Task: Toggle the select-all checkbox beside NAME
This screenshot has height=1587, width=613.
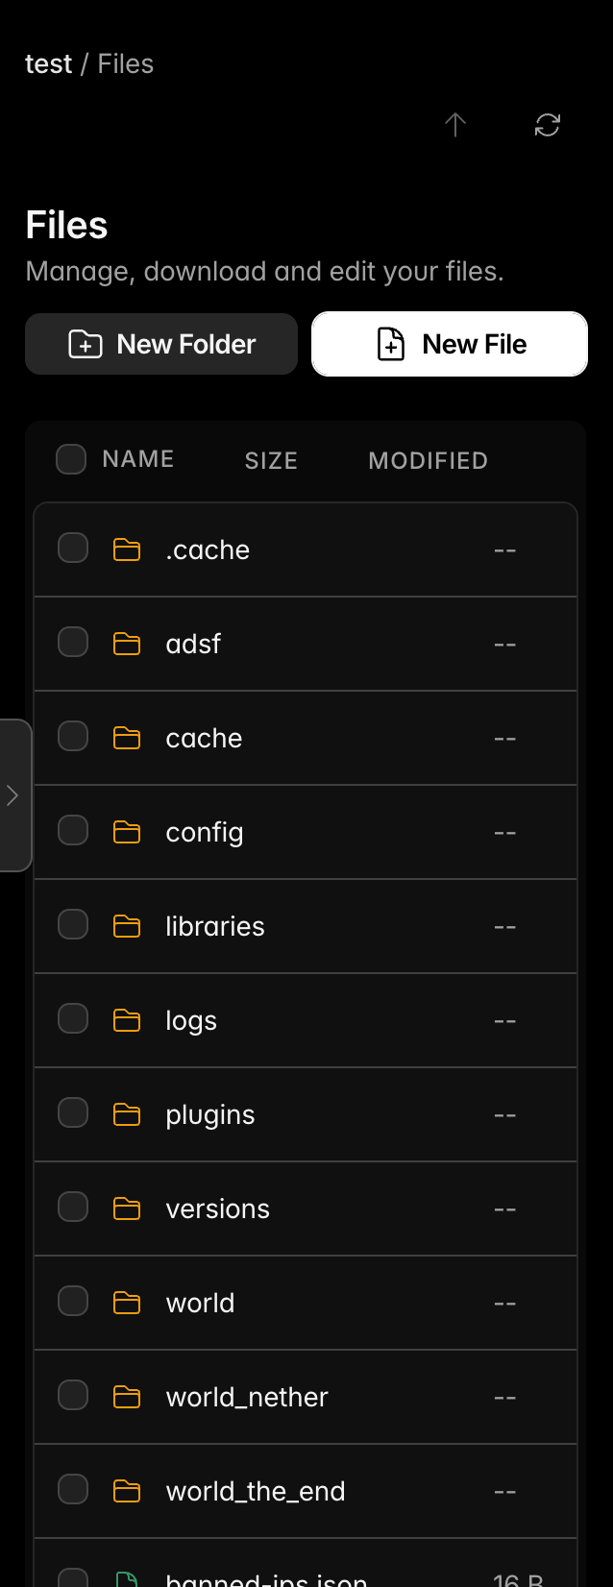Action: 71,459
